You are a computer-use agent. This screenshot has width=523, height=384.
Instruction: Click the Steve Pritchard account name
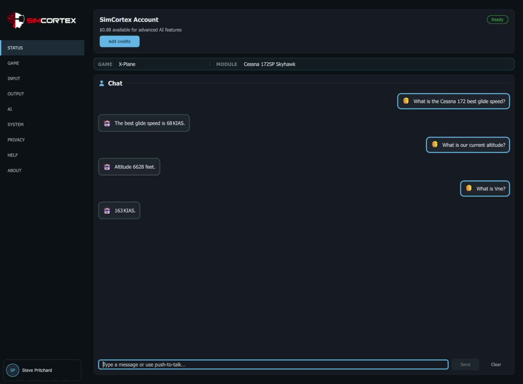pyautogui.click(x=37, y=370)
